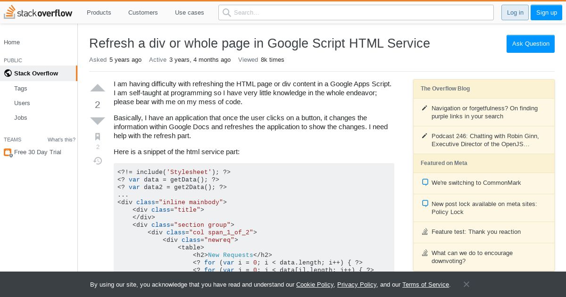Focus the Search input field
Viewport: 566px width, 297px height.
coord(356,12)
